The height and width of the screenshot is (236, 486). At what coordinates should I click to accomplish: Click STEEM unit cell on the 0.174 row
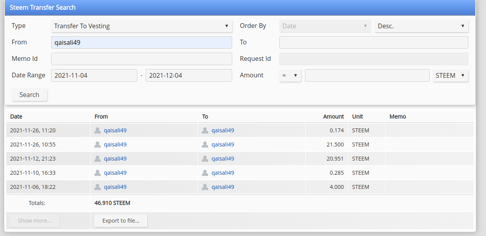pyautogui.click(x=360, y=130)
